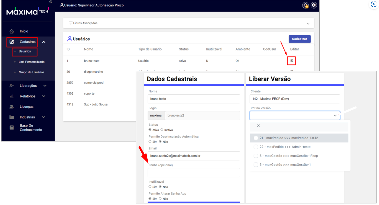Image resolution: width=379 pixels, height=205 pixels.
Task: Click the Cadastrar button
Action: pyautogui.click(x=300, y=39)
